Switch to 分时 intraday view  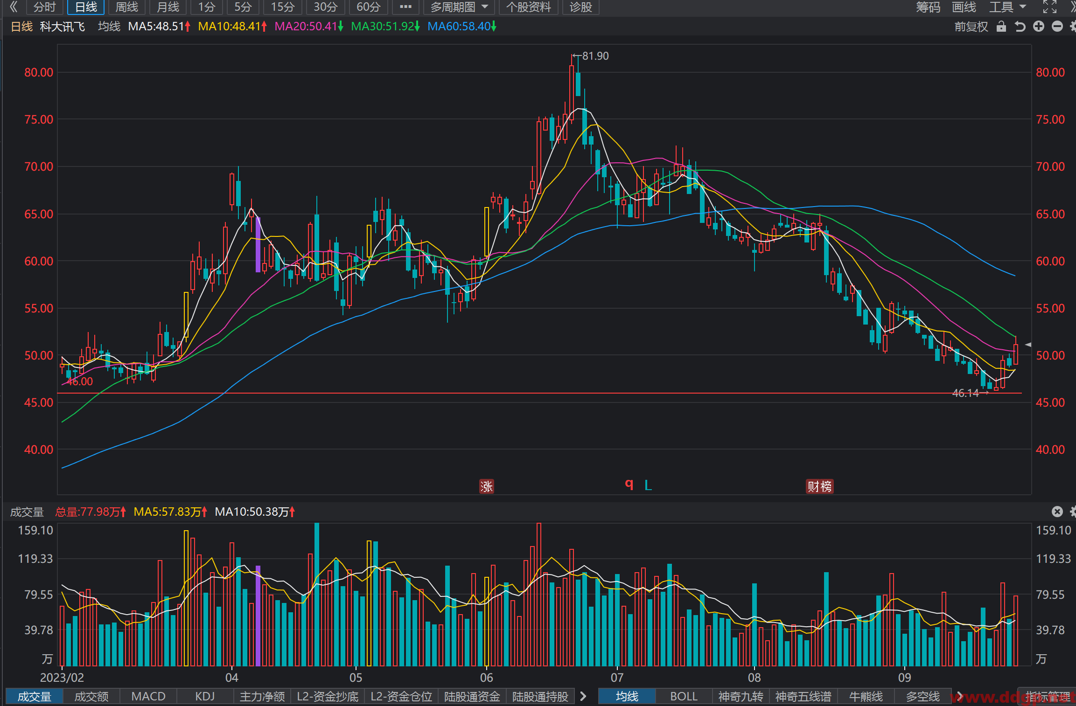[x=45, y=7]
